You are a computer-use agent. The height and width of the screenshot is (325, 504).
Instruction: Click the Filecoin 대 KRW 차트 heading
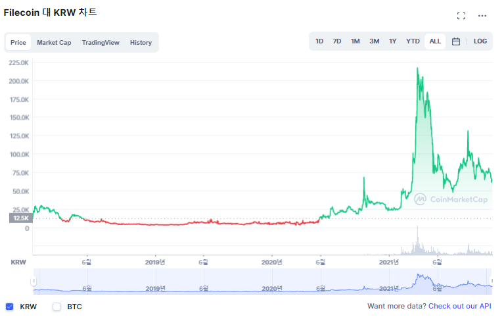tap(50, 12)
